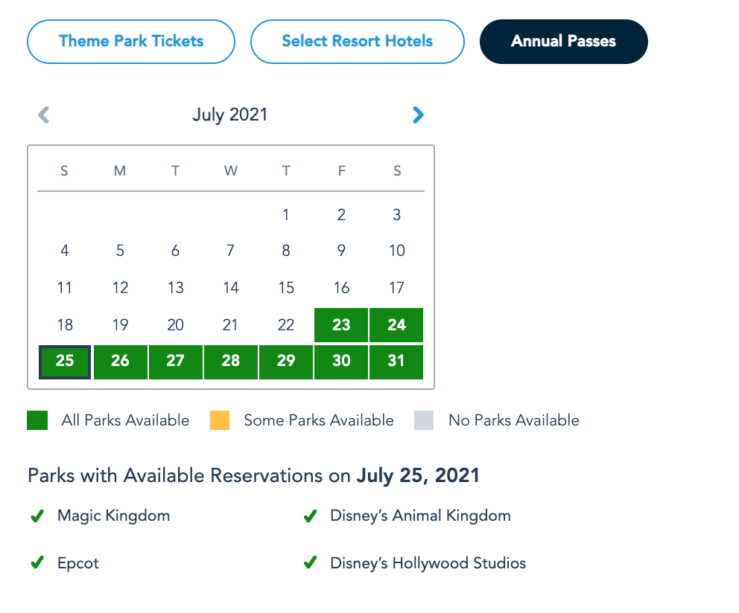Select the Annual Passes tab
The image size is (739, 613).
pyautogui.click(x=563, y=41)
